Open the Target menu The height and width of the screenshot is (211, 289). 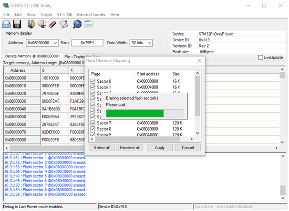(x=46, y=15)
